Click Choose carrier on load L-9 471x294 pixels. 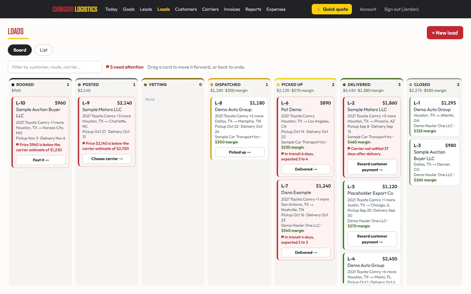(x=107, y=159)
